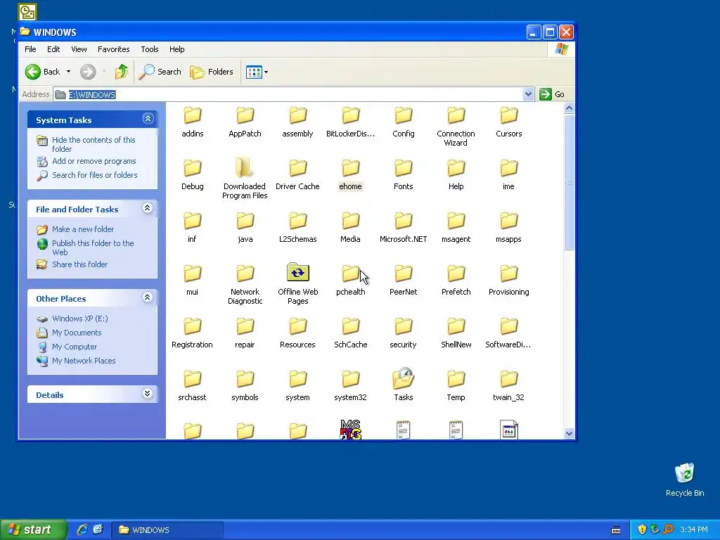Screen dimensions: 720x540
Task: Click Share this folder link
Action: tap(80, 264)
